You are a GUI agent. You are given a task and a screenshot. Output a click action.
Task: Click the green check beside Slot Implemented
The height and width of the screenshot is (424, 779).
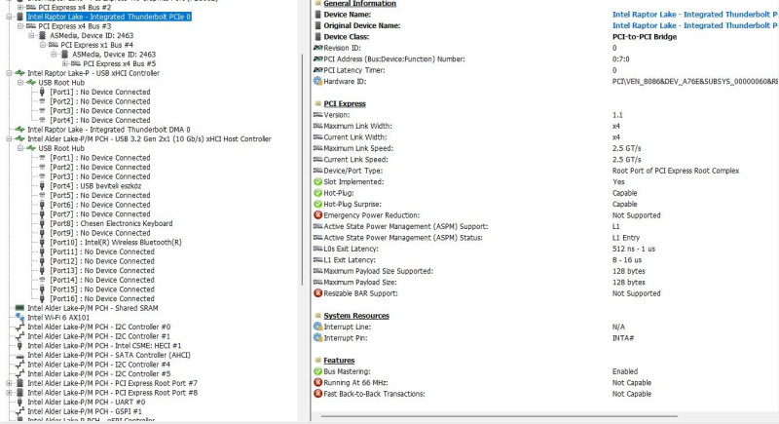[318, 182]
